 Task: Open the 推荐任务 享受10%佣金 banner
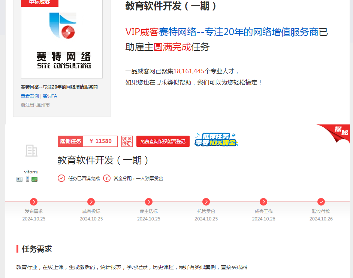(216, 139)
